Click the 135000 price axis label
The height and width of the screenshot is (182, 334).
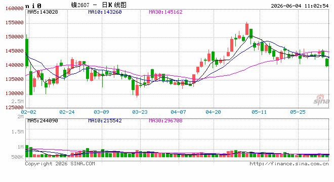click(x=14, y=79)
